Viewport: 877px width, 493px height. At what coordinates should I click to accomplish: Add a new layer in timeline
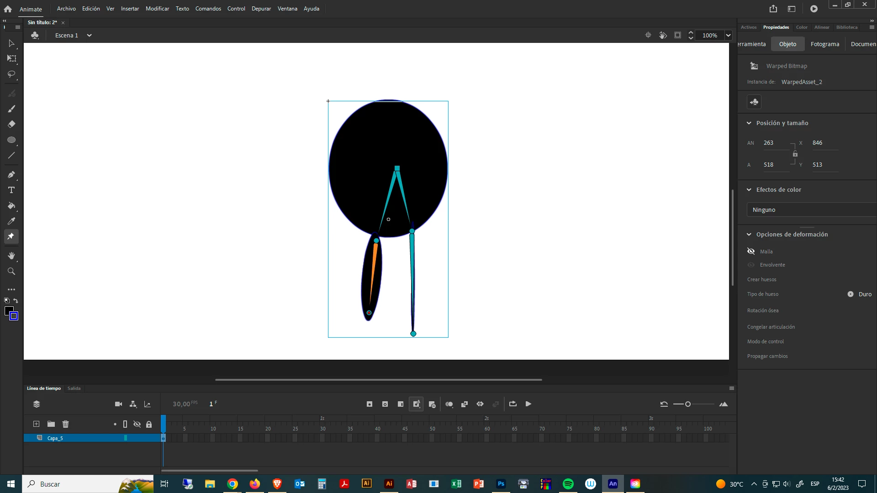[x=36, y=424]
